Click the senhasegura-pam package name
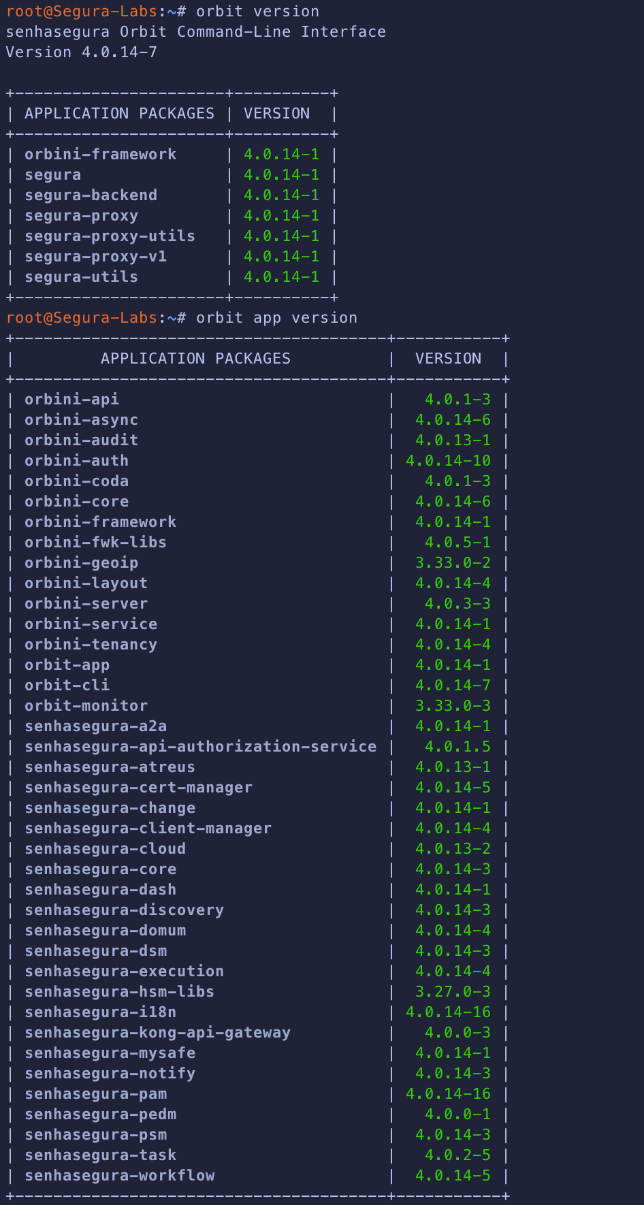The width and height of the screenshot is (644, 1205). (95, 1094)
